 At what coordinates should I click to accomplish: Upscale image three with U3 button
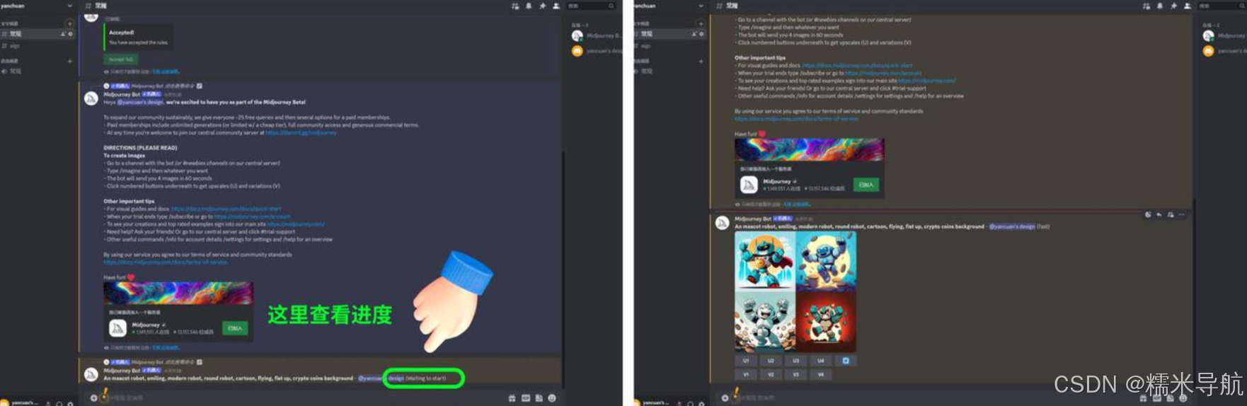pos(795,361)
